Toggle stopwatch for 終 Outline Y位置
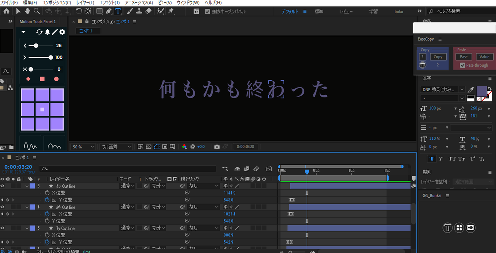This screenshot has width=496, height=253. tap(47, 221)
